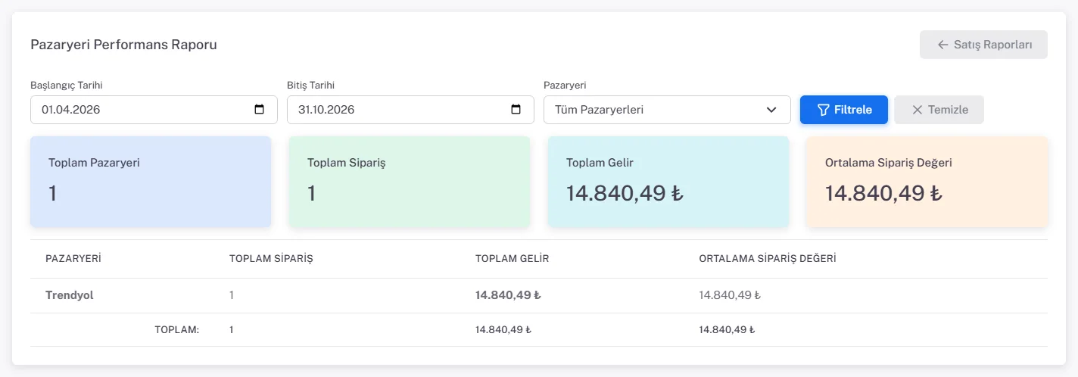Screen dimensions: 1078x377
Task: Select the Ortalama Sipariş Değeri card
Action: coord(927,182)
